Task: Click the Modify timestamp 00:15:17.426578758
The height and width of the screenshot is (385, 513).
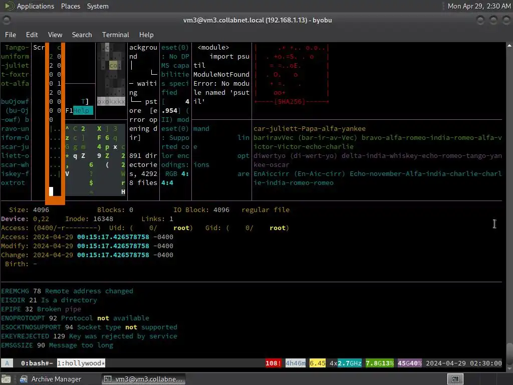Action: (113, 246)
